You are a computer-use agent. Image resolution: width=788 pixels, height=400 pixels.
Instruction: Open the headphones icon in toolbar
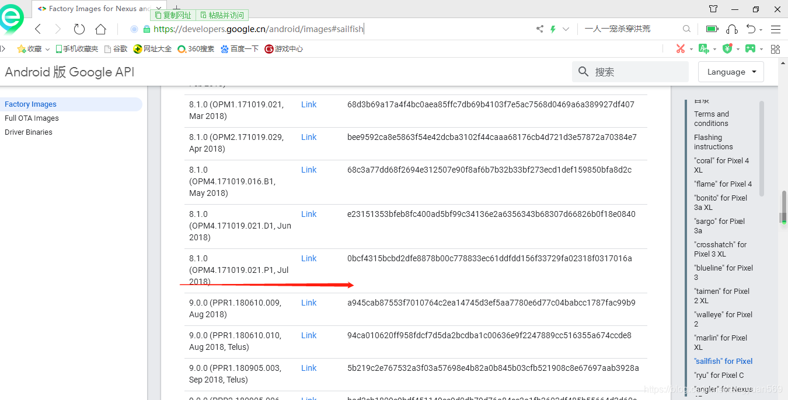(x=732, y=29)
